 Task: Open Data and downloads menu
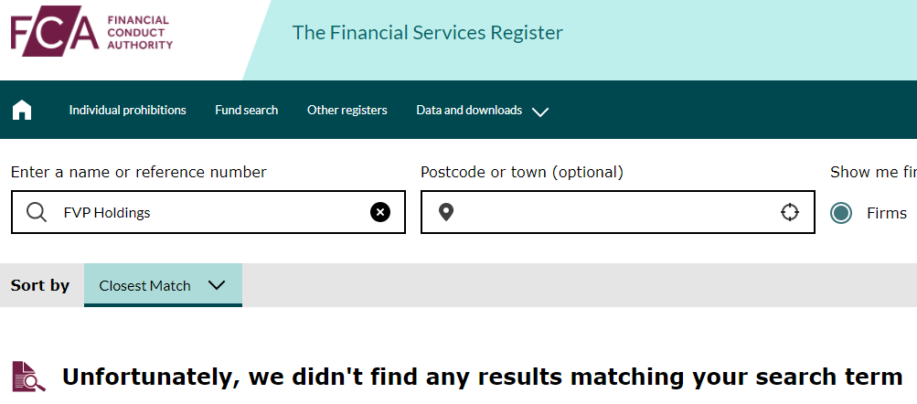coord(469,110)
